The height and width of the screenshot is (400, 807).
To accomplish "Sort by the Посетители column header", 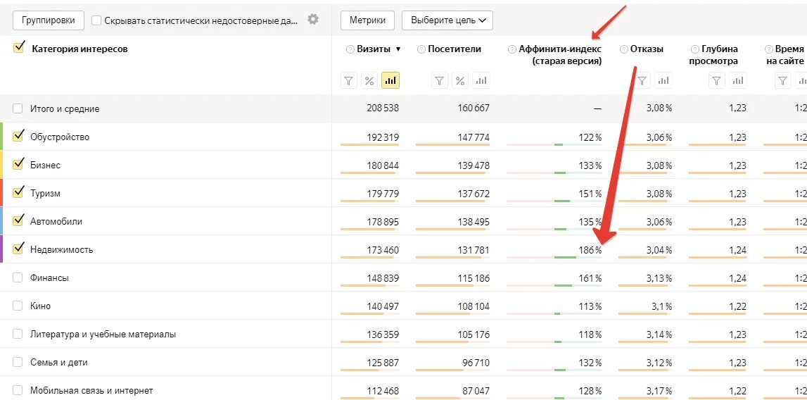I will pyautogui.click(x=454, y=49).
